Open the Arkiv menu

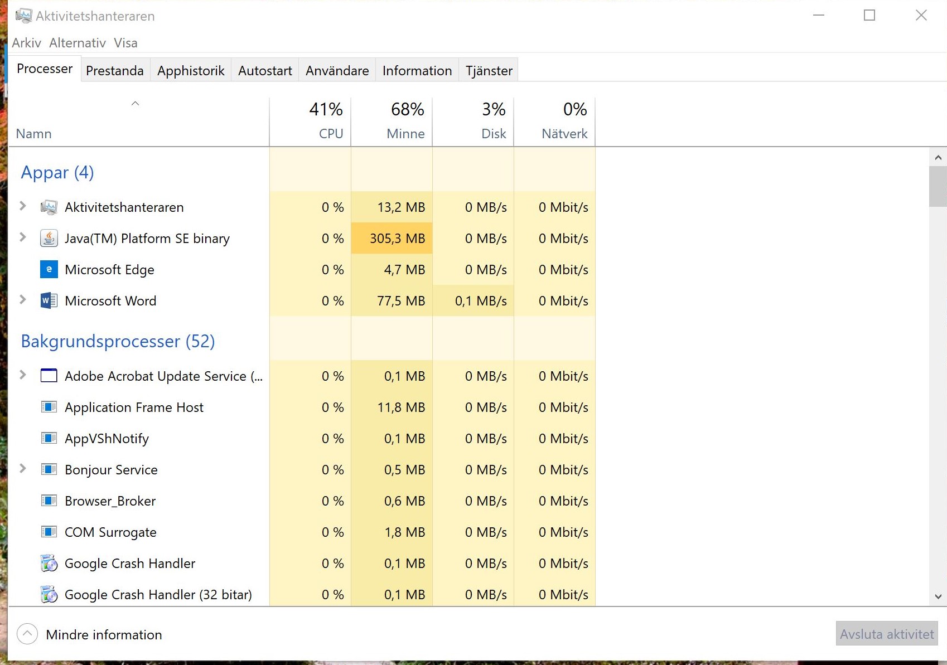click(x=26, y=43)
